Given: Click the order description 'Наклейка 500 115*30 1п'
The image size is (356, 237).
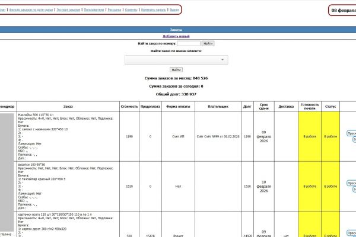Looking at the screenshot, I should tap(36, 115).
